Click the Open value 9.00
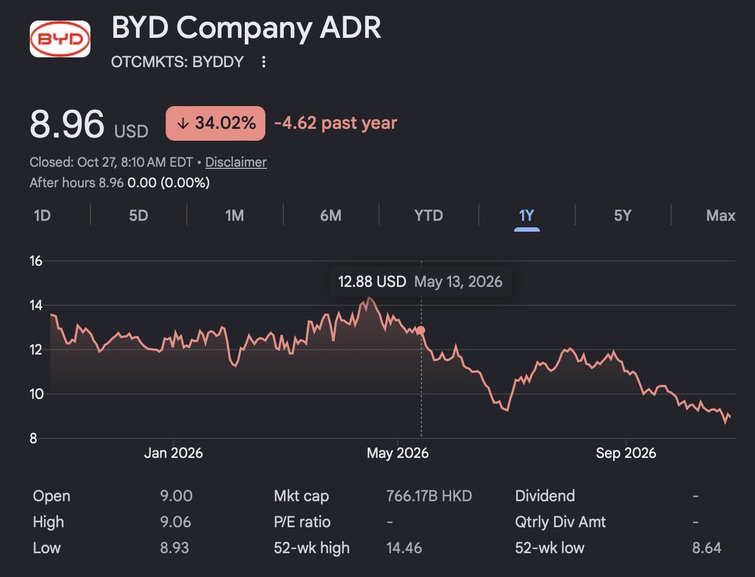Screen dimensions: 755x577 (176, 496)
